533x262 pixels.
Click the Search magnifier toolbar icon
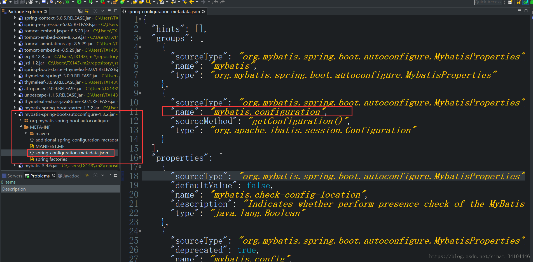pyautogui.click(x=148, y=2)
